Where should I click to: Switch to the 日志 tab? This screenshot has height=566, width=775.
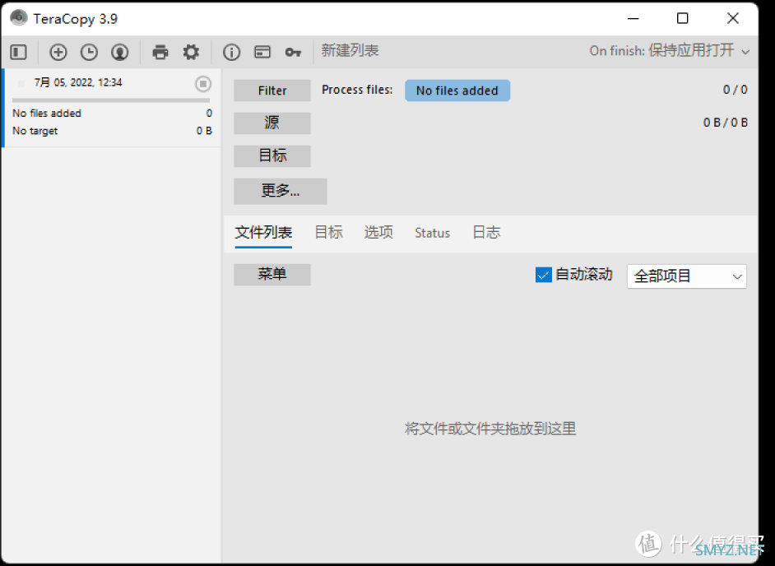[x=486, y=232]
